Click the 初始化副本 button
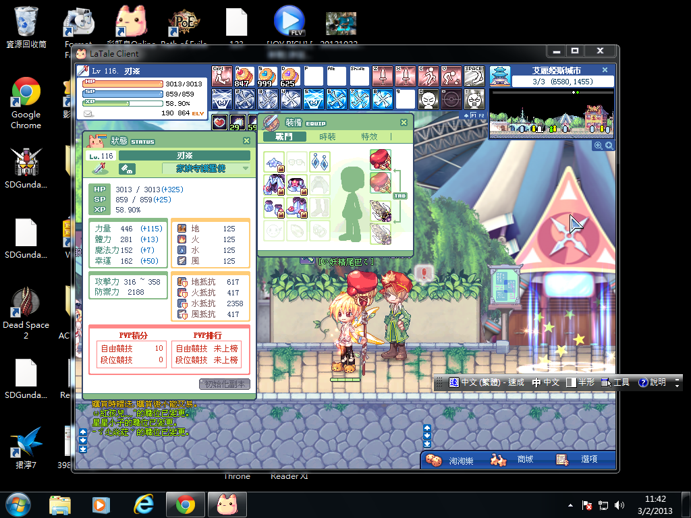 225,384
